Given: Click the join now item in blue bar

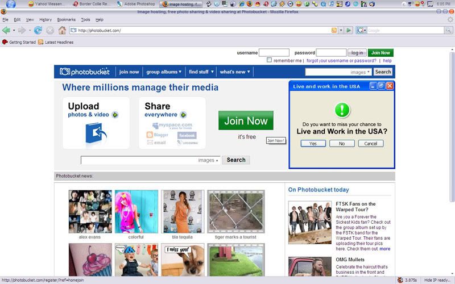Looking at the screenshot, I should (x=129, y=72).
